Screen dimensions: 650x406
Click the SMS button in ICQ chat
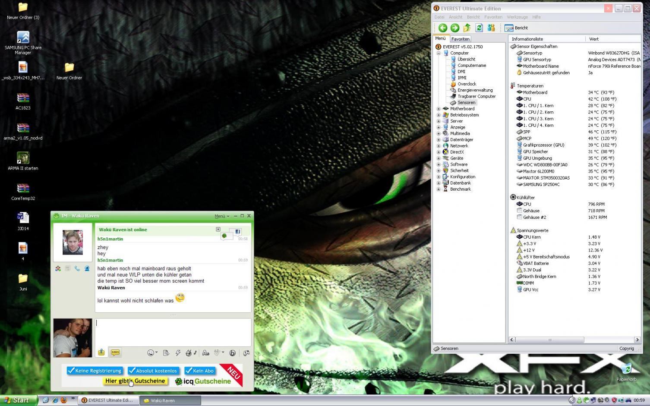115,352
